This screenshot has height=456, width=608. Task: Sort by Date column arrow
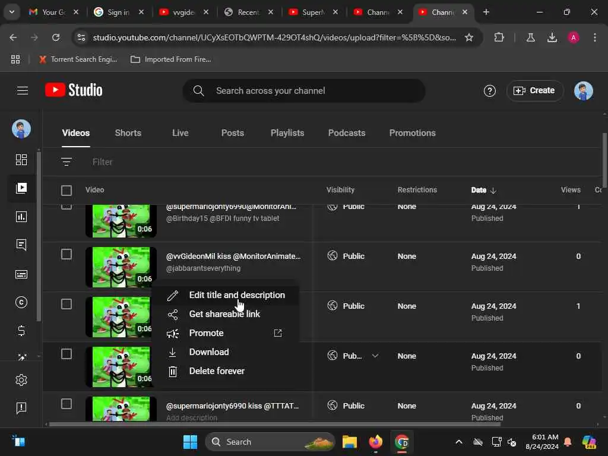(x=493, y=191)
